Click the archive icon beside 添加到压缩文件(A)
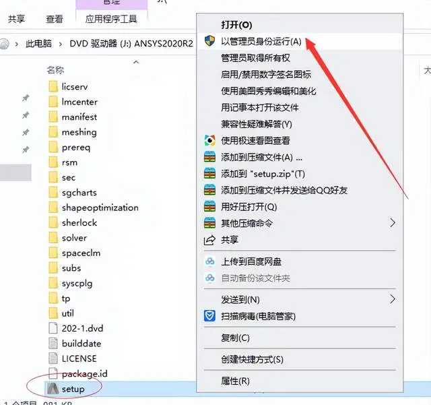This screenshot has width=431, height=405. (x=209, y=157)
